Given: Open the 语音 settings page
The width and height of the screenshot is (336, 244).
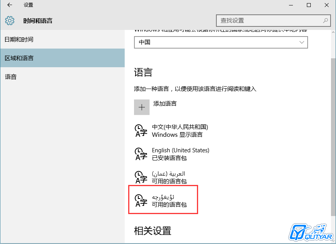Looking at the screenshot, I should click(x=63, y=77).
